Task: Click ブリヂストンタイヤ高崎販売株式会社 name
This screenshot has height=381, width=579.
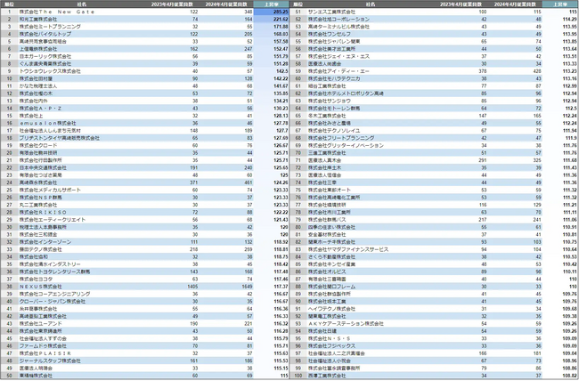Action: (60, 138)
